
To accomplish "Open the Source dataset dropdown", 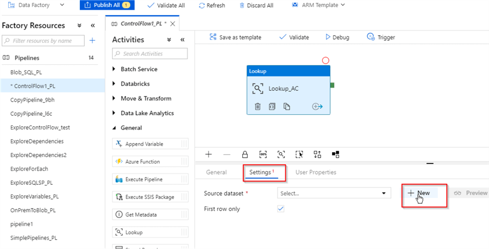I will [x=334, y=193].
